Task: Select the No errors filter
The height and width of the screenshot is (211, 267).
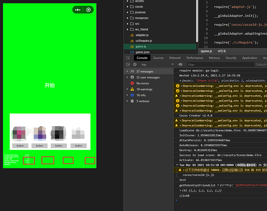Action: (145, 83)
